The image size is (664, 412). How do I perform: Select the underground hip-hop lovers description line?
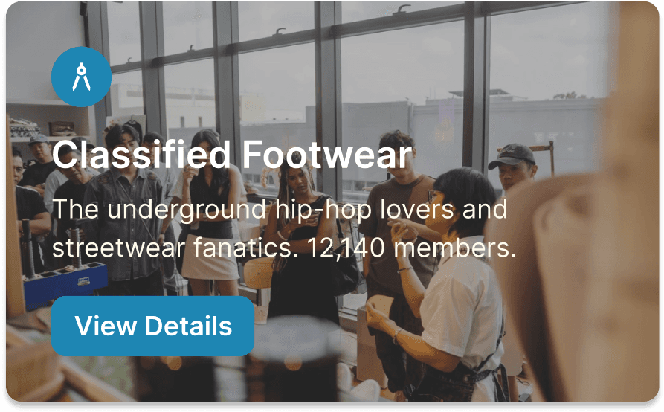click(x=280, y=209)
